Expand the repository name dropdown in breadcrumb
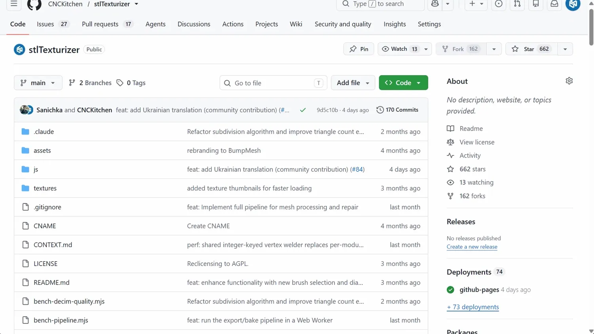This screenshot has width=594, height=334. [136, 4]
